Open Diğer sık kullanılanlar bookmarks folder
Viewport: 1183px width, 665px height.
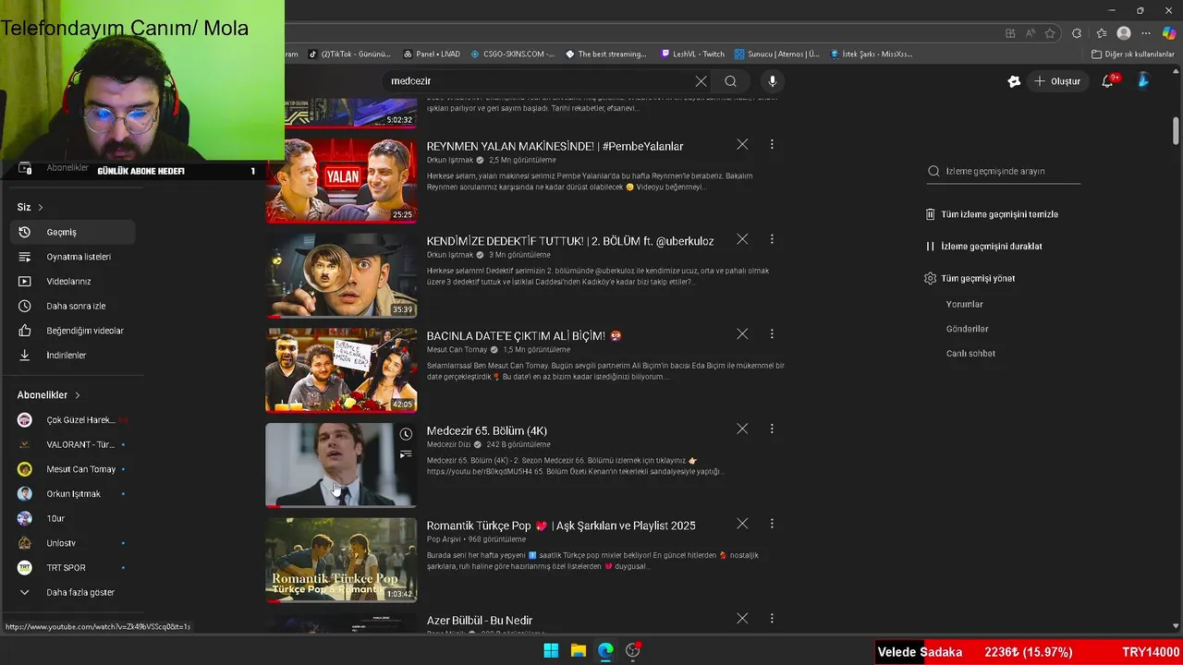(x=1133, y=54)
